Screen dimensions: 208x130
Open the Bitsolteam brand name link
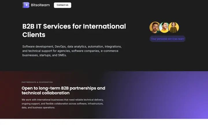(40, 5)
